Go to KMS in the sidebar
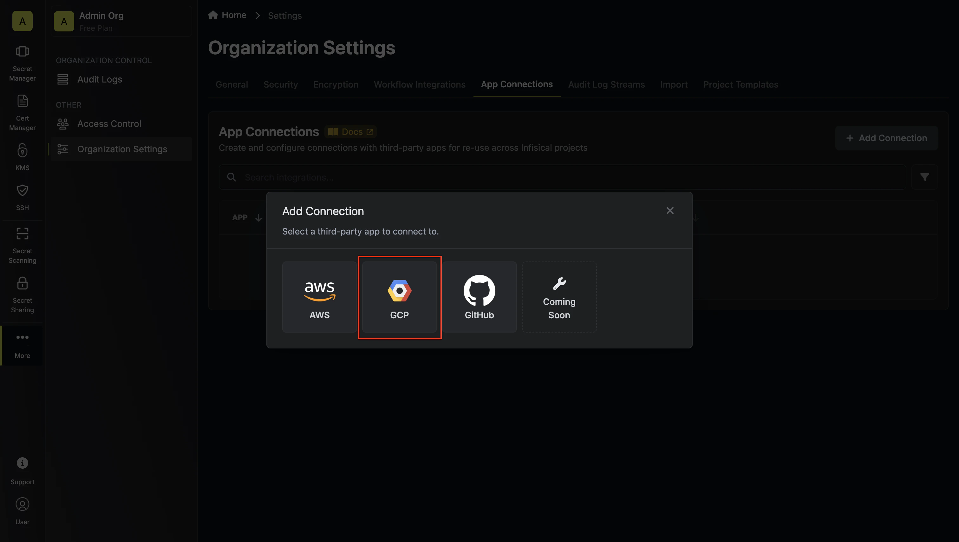 pyautogui.click(x=22, y=157)
